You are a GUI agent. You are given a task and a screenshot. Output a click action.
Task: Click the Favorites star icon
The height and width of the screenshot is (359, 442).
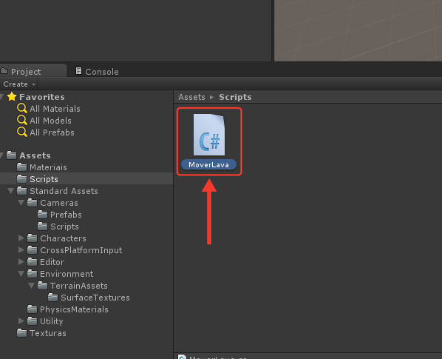coord(12,97)
